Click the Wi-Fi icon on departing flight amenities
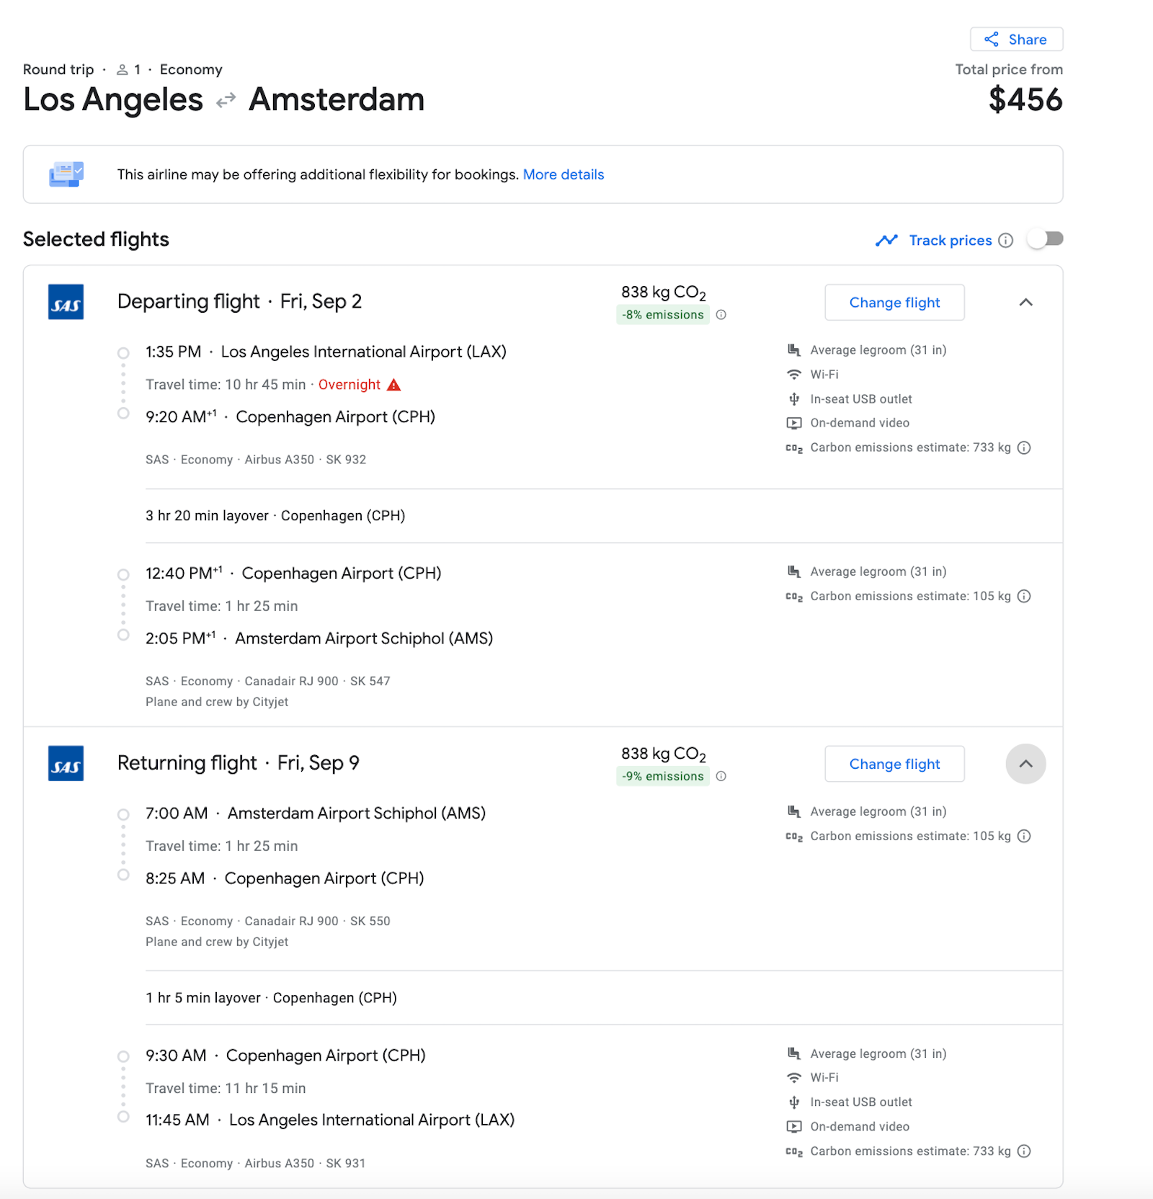This screenshot has width=1153, height=1199. pos(793,374)
